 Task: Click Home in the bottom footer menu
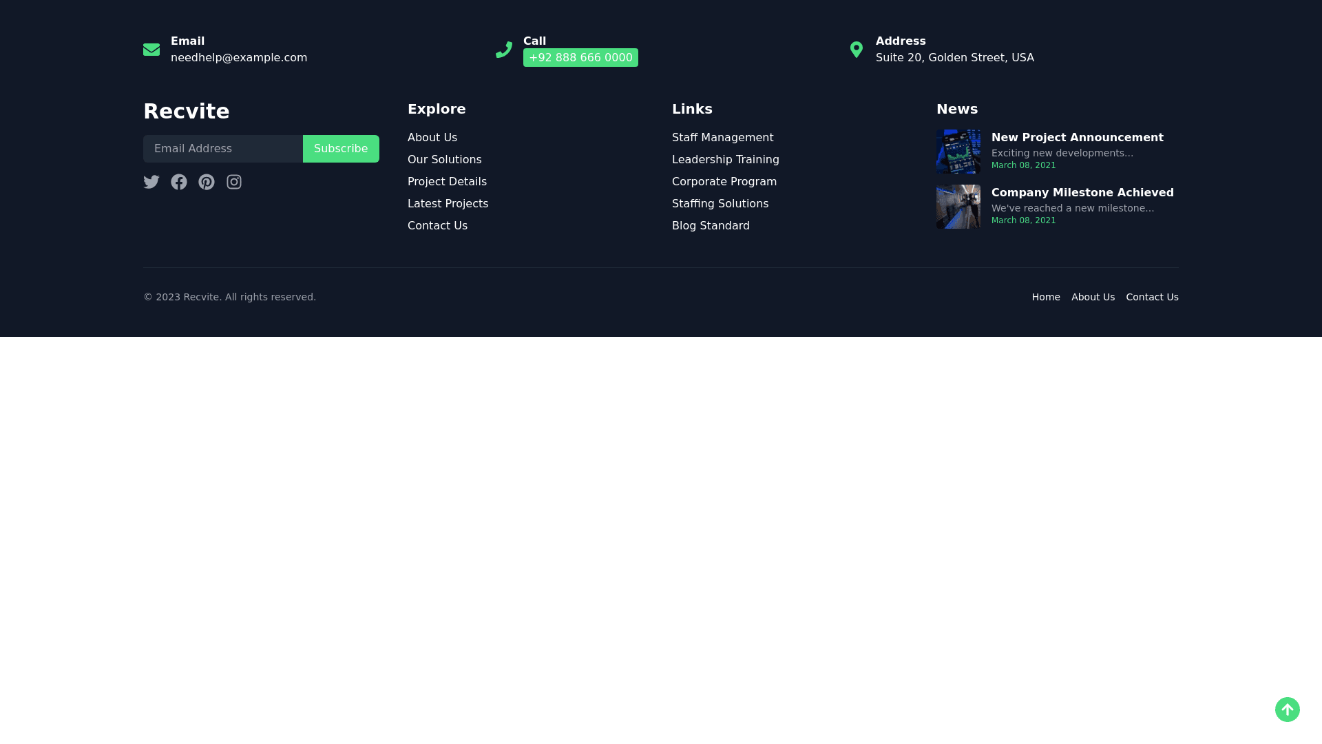[1045, 297]
